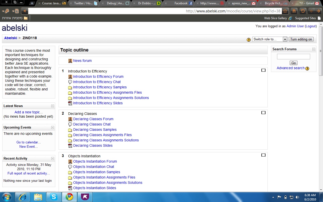Click the Abelski breadcrumb link
The width and height of the screenshot is (323, 202).
pyautogui.click(x=11, y=38)
